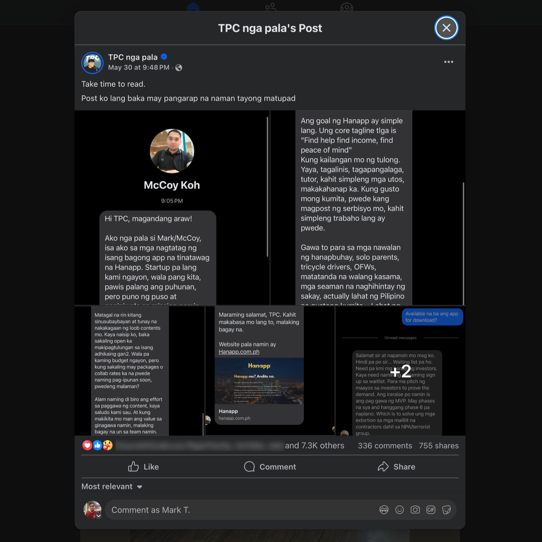Close the TPC nga pala's Post dialog
The height and width of the screenshot is (542, 542).
pos(446,28)
